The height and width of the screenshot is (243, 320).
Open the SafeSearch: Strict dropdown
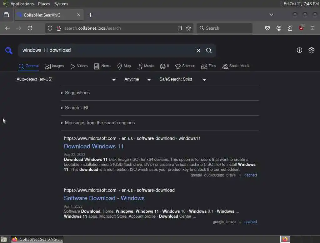point(183,79)
